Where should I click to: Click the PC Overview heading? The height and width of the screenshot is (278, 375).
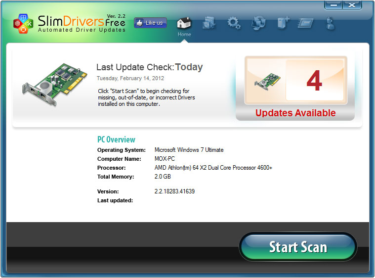[x=116, y=139]
